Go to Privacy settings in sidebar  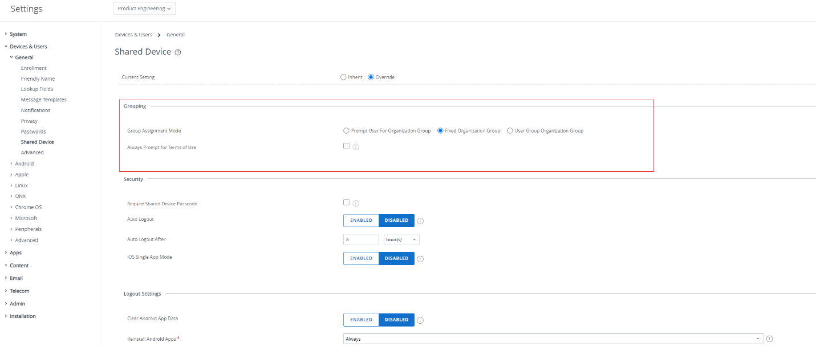[29, 121]
